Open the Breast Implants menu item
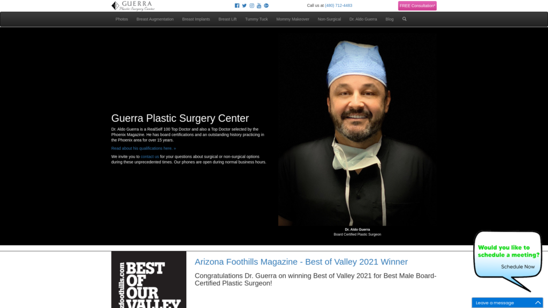Screen dimensions: 548x308 [196, 19]
